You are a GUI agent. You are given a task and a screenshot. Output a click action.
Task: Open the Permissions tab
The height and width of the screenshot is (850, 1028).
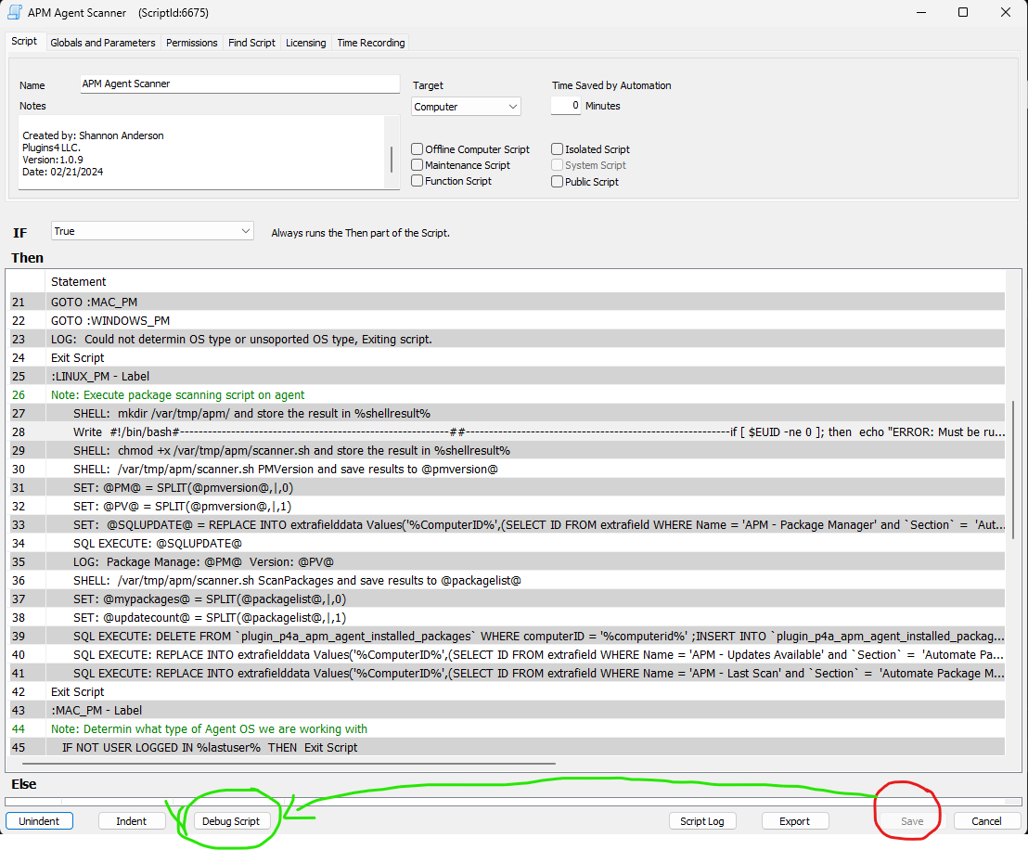pyautogui.click(x=191, y=43)
